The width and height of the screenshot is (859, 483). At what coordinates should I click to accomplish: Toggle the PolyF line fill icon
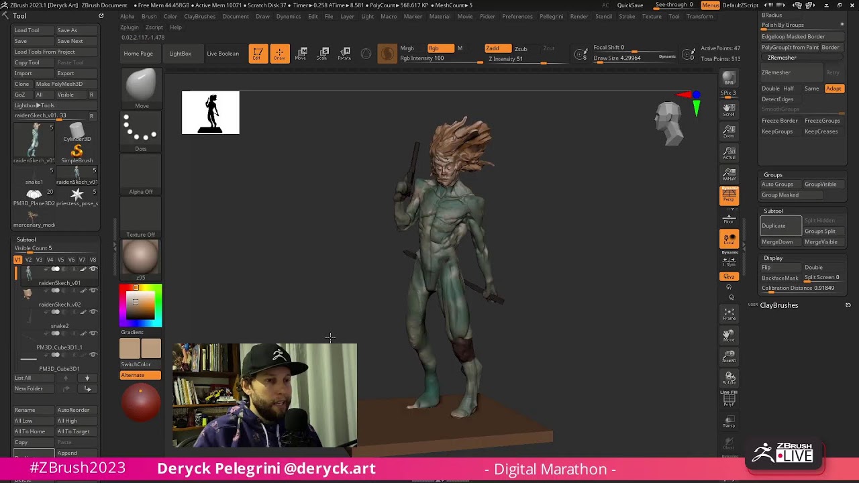coord(729,399)
